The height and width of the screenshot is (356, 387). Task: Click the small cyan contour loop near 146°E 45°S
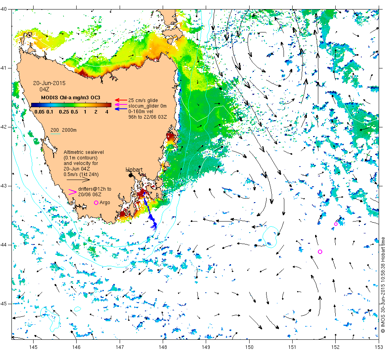[77, 309]
